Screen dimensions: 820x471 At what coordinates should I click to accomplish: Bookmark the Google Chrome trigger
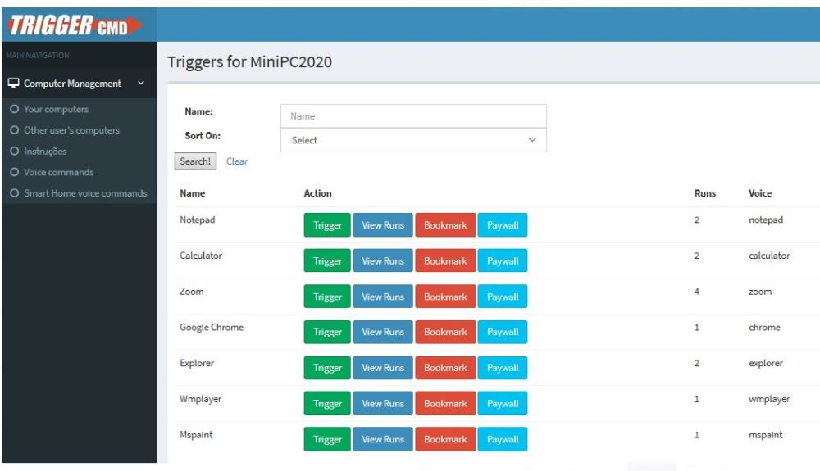445,332
